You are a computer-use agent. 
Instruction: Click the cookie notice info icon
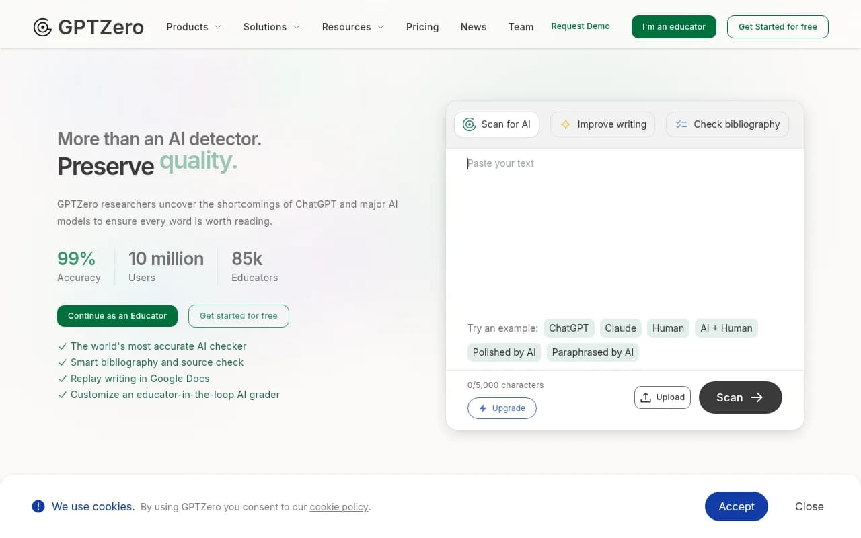point(38,506)
